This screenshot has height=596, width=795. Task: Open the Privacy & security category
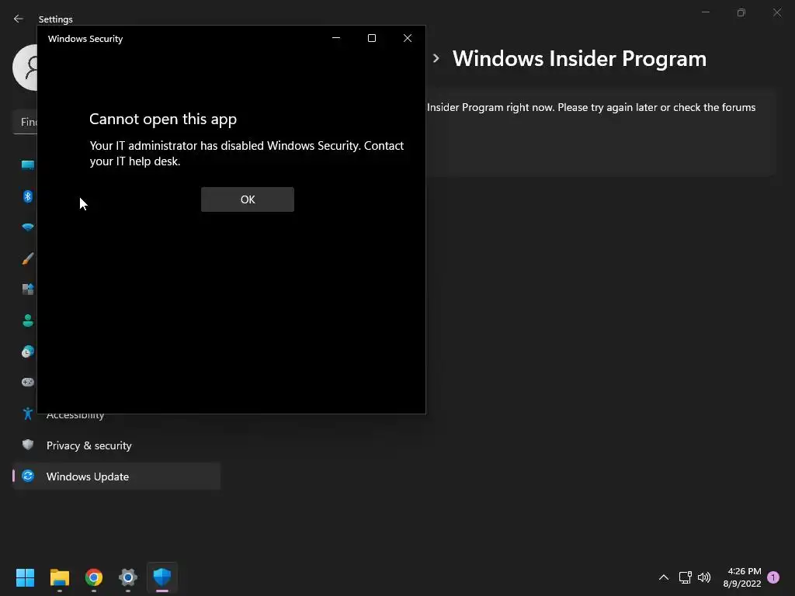pos(116,445)
